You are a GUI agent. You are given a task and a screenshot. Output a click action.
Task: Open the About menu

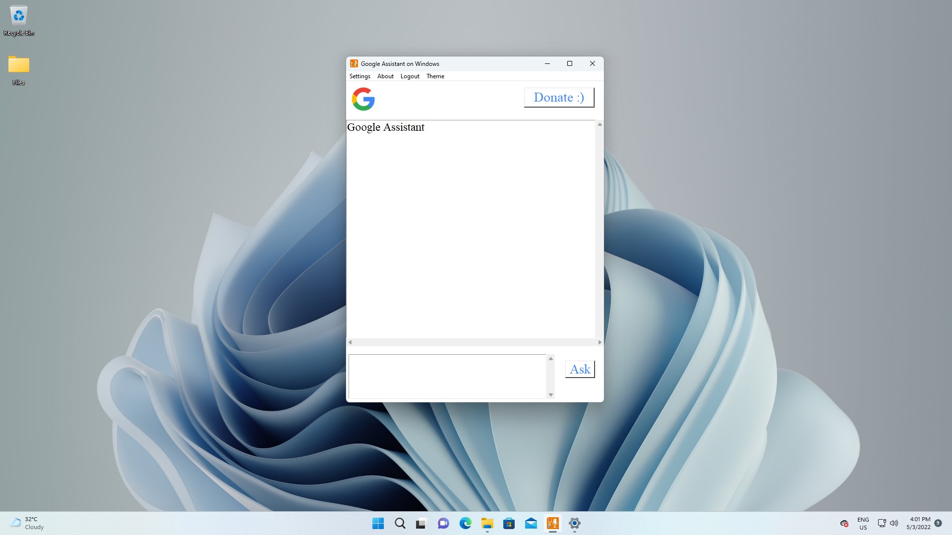click(385, 76)
